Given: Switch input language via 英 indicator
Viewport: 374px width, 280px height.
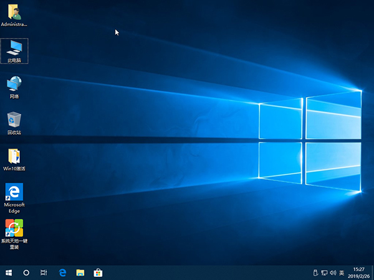Looking at the screenshot, I should pos(342,273).
